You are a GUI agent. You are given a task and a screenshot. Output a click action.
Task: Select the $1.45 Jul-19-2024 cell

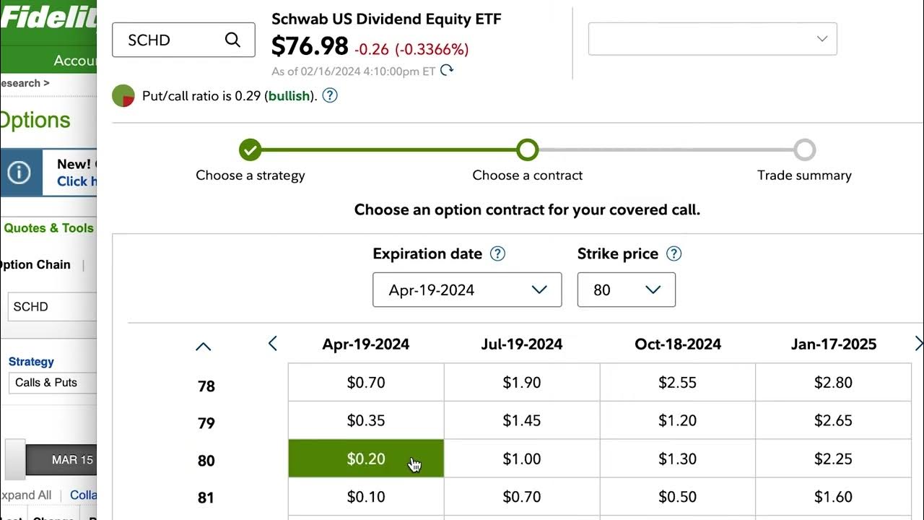tap(522, 420)
